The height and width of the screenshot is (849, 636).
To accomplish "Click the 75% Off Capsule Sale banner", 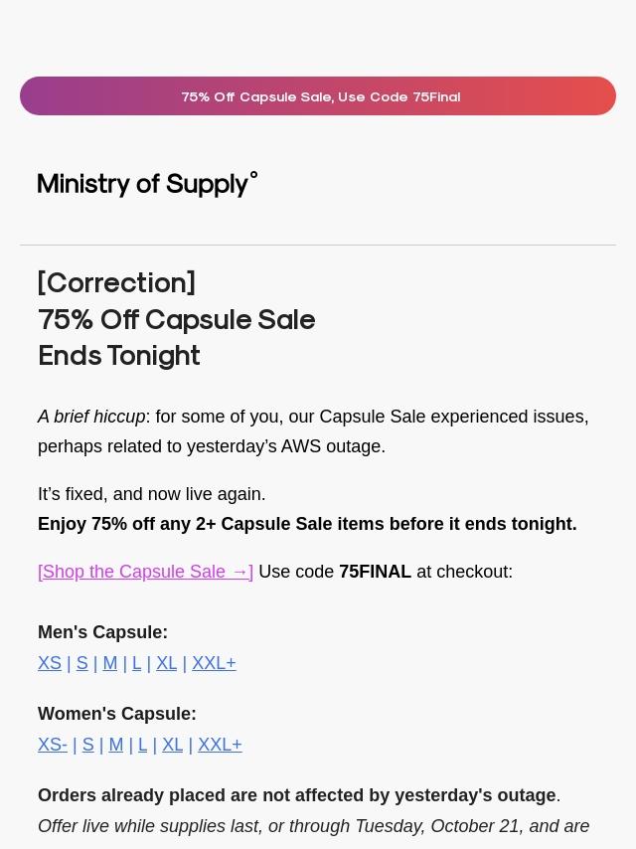I will [318, 96].
